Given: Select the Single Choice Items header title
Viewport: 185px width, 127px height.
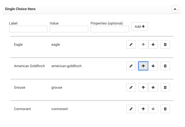Looking at the screenshot, I should coord(20,9).
